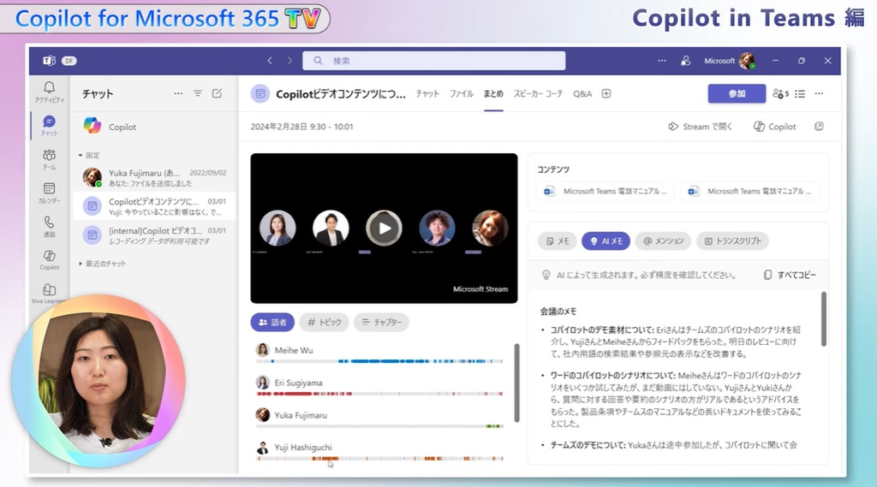877x487 pixels.
Task: Open Copilot app in left sidebar
Action: pyautogui.click(x=49, y=259)
